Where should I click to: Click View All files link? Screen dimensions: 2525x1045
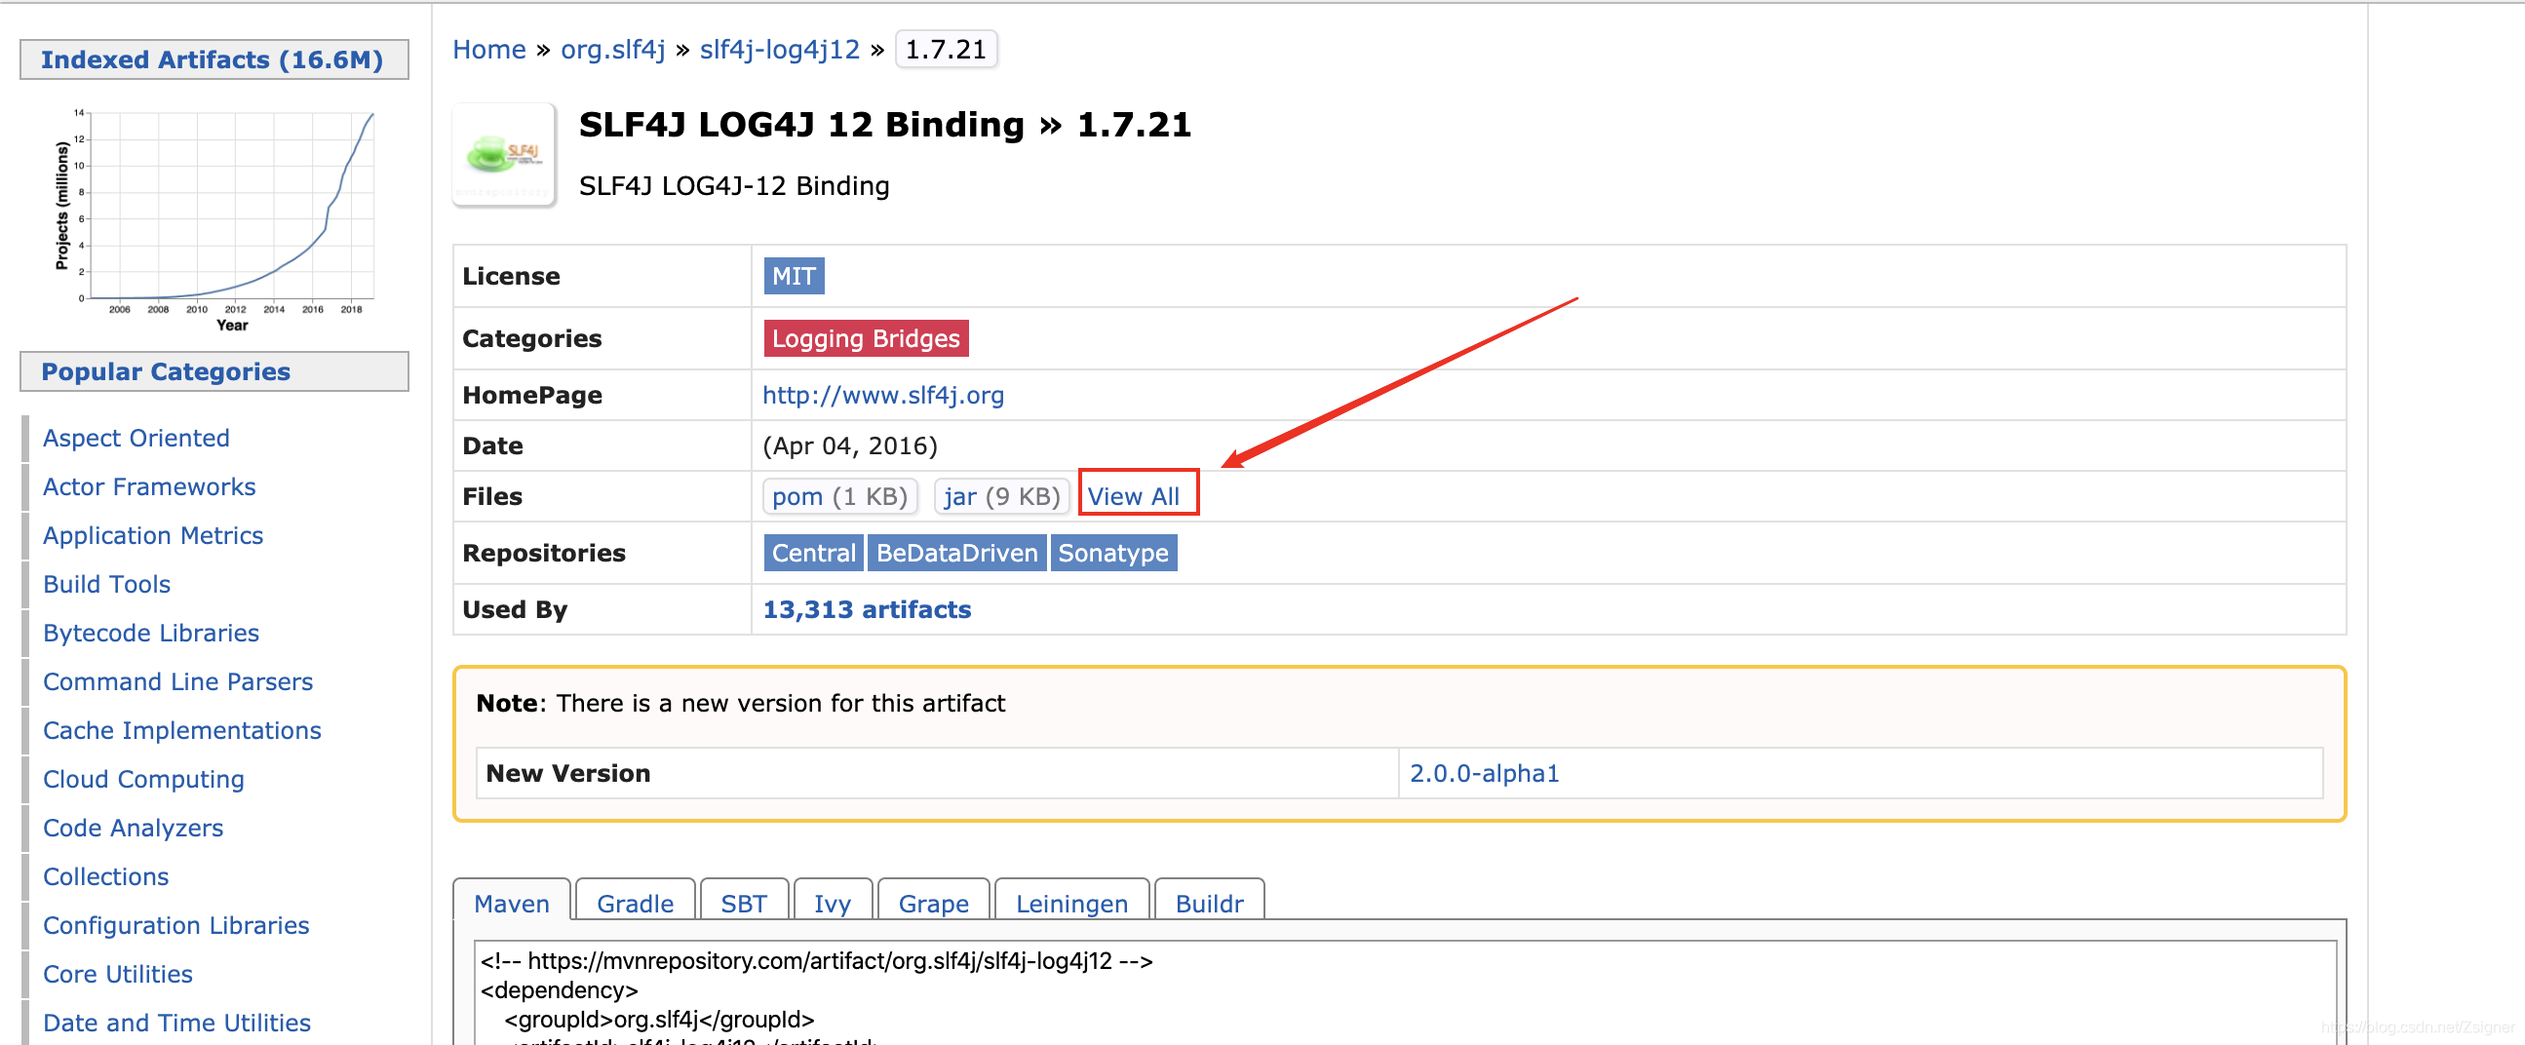point(1136,495)
